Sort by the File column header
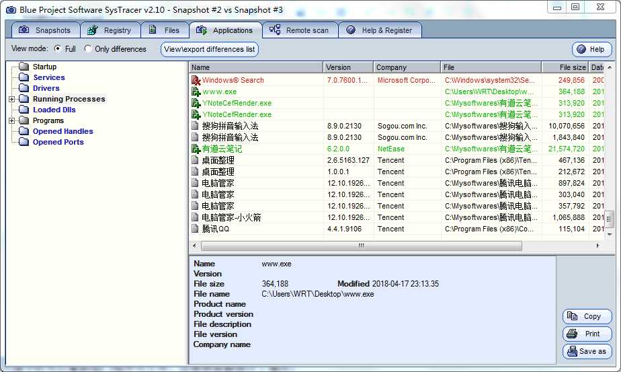Screen dimensions: 621x372 click(491, 67)
